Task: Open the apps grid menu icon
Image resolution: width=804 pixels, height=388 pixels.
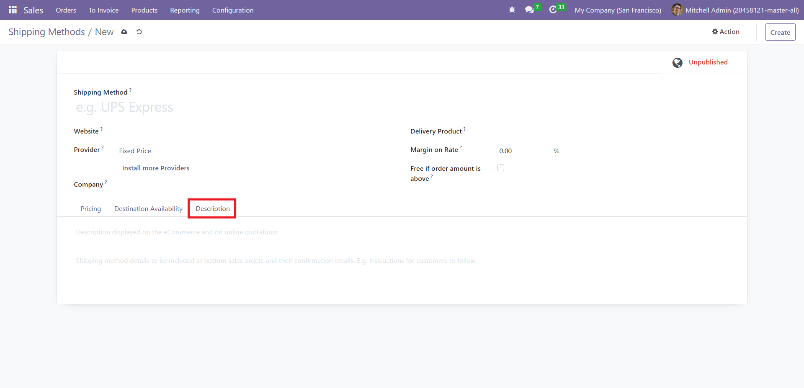Action: (x=13, y=10)
